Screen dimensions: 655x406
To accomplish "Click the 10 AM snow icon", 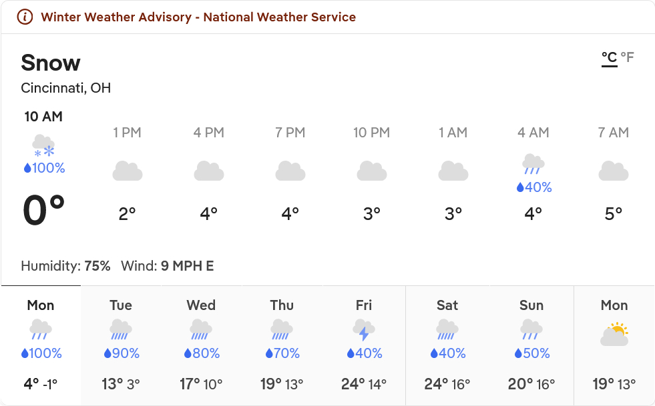I will click(x=44, y=144).
